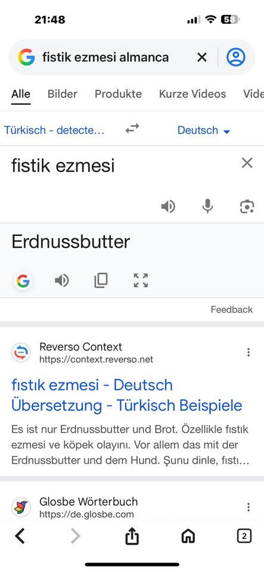Swap translation languages with the arrows icon
This screenshot has width=264, height=572.
(132, 129)
